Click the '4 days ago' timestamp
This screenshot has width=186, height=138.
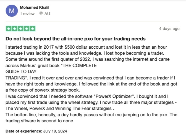click(x=169, y=29)
